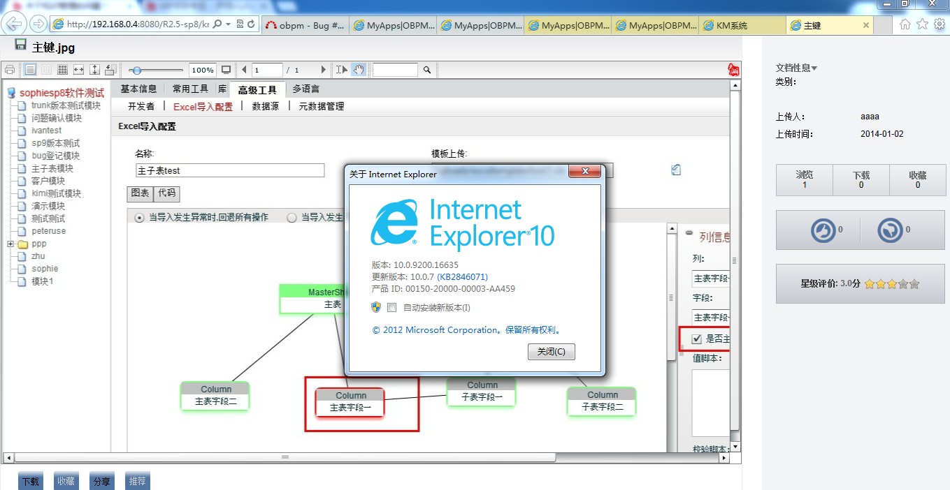Expand the 文档信息 dropdown

[796, 68]
